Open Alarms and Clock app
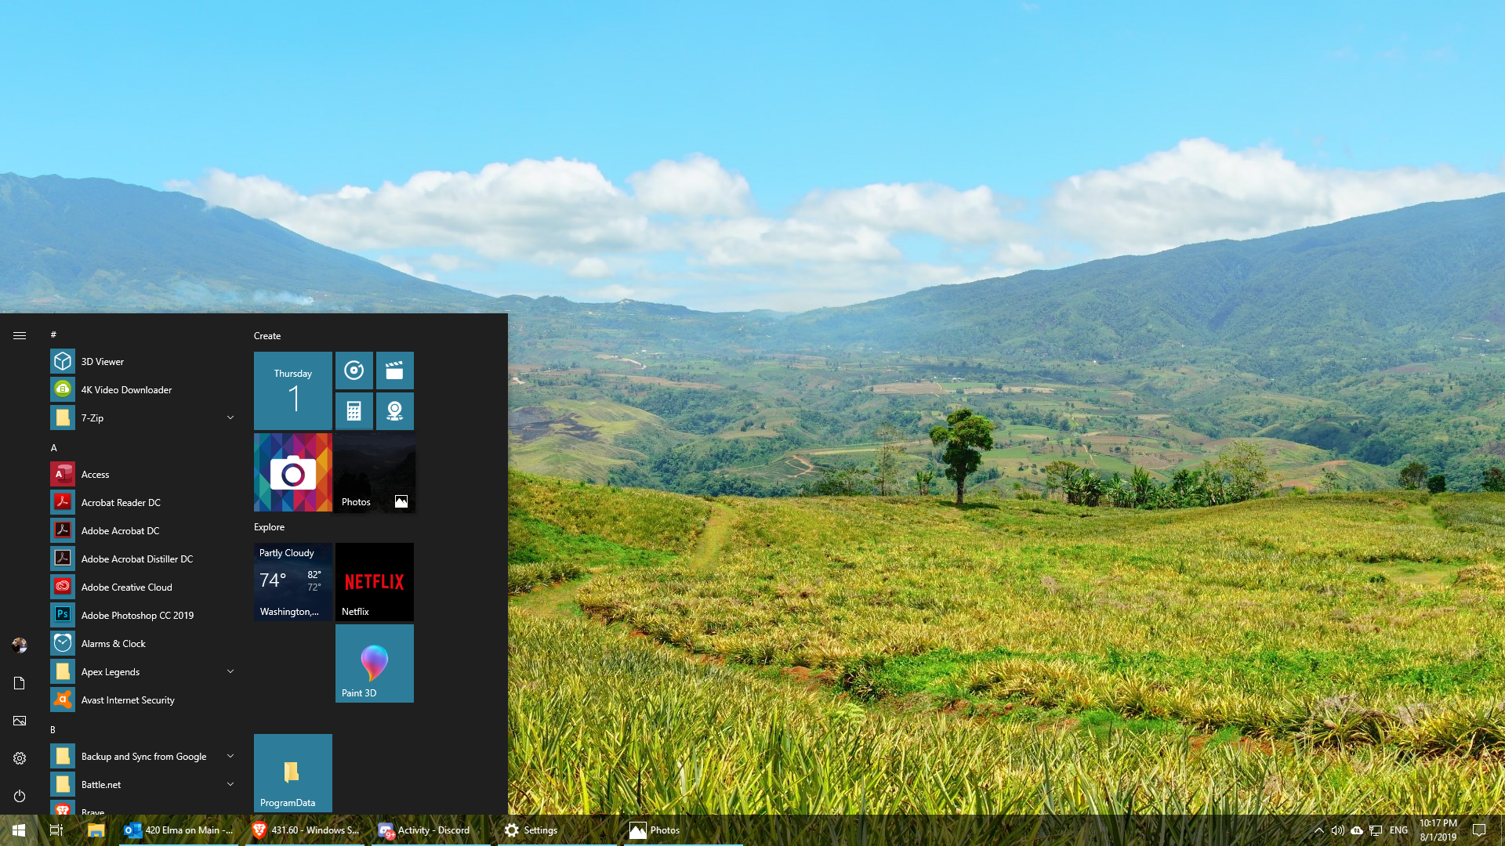 113,642
